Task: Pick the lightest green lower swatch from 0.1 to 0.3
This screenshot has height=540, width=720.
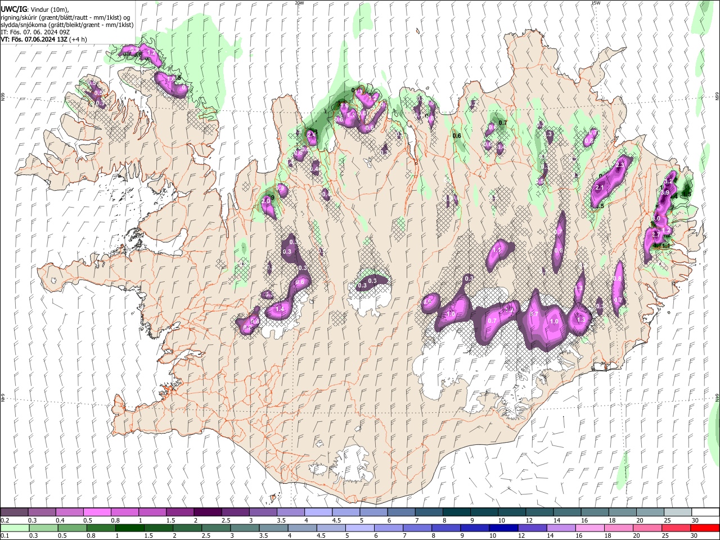Action: pyautogui.click(x=15, y=528)
